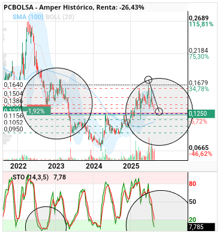This screenshot has width=220, height=234.
Task: Click the 0,1640 resistance level label
Action: [x=13, y=85]
